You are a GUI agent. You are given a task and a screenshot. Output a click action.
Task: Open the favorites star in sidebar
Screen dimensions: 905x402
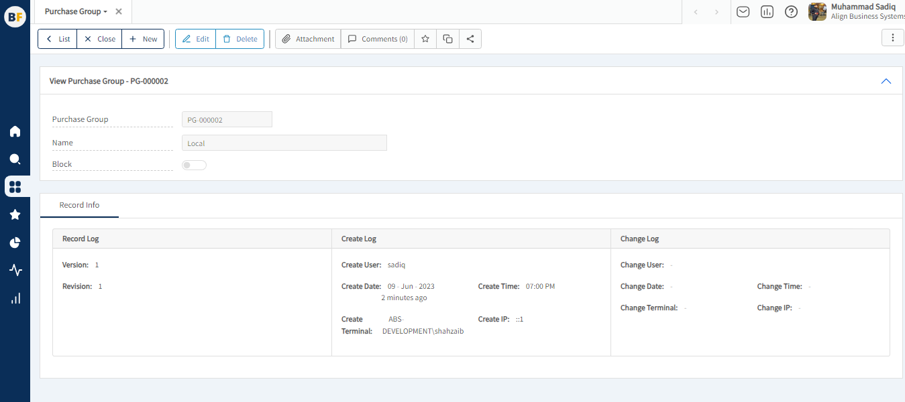15,214
